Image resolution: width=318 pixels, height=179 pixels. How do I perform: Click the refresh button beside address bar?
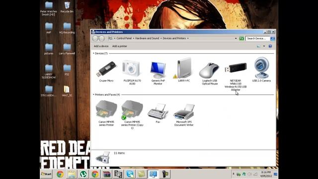click(x=241, y=38)
